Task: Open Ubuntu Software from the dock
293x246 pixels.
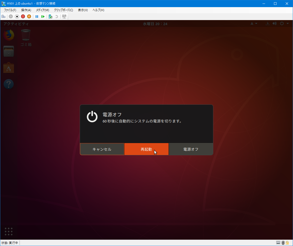Action: (x=9, y=68)
